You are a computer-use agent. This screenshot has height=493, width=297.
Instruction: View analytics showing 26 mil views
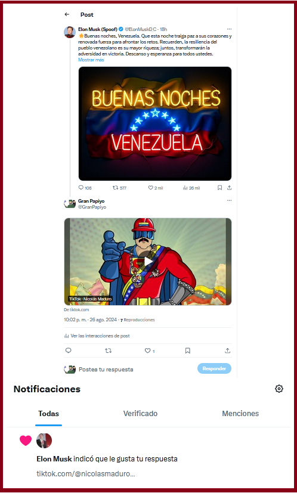coord(191,188)
